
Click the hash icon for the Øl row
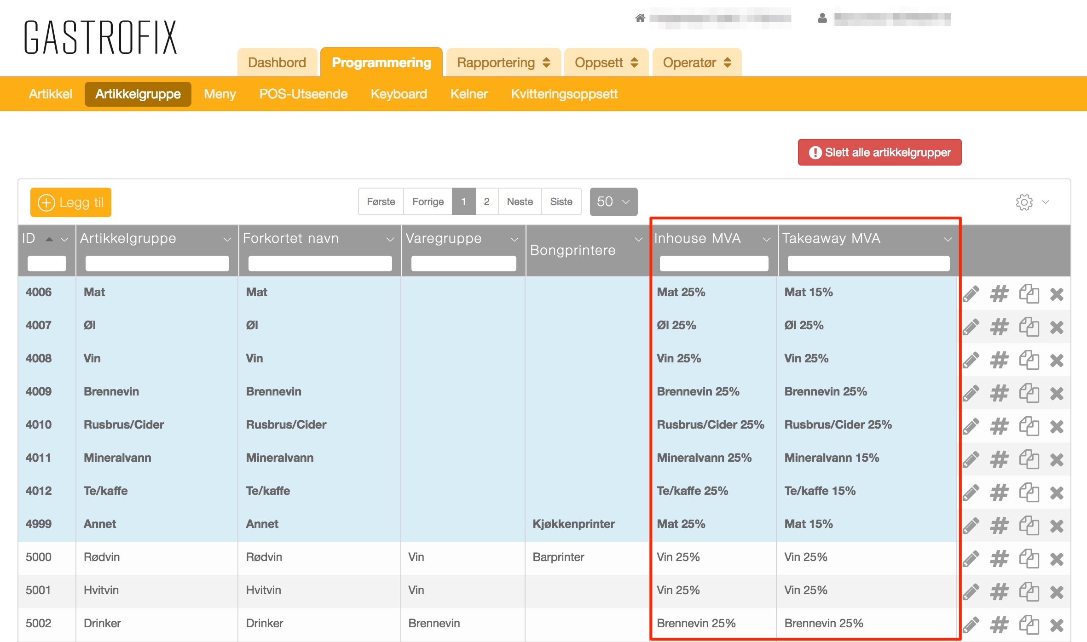(1000, 327)
